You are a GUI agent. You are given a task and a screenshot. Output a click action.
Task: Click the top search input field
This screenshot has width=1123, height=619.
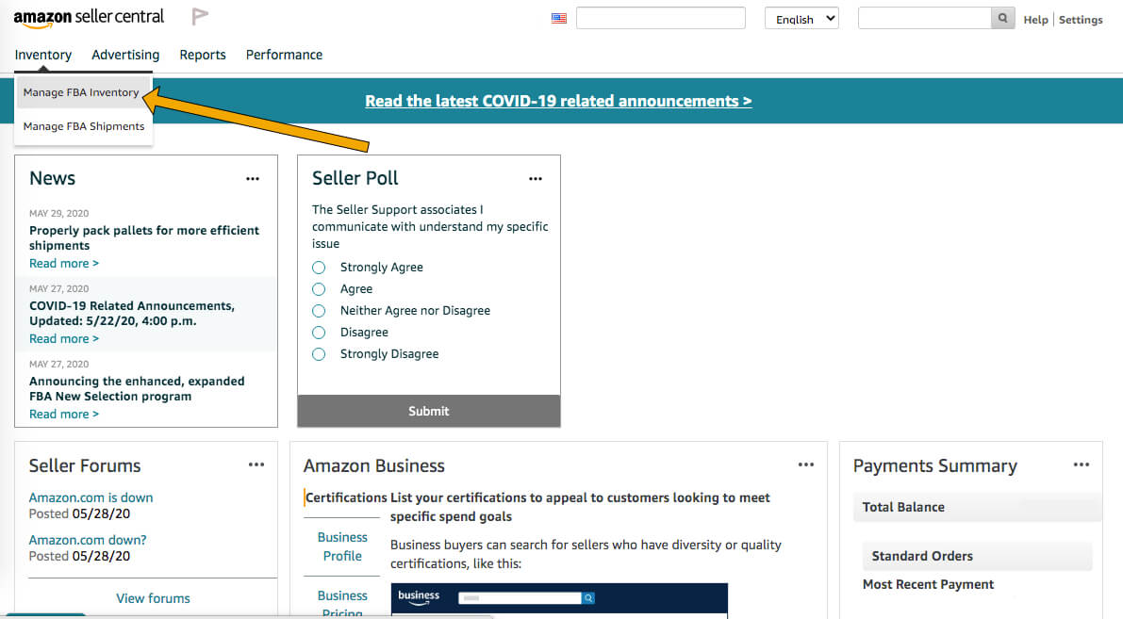coord(660,17)
